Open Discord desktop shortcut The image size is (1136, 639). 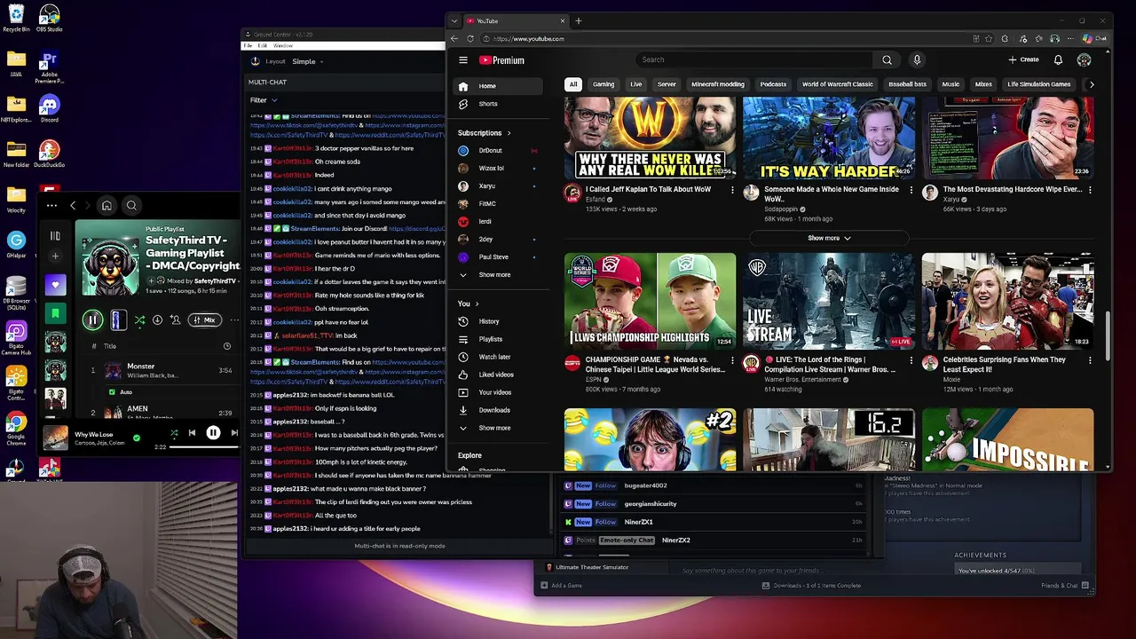49,108
